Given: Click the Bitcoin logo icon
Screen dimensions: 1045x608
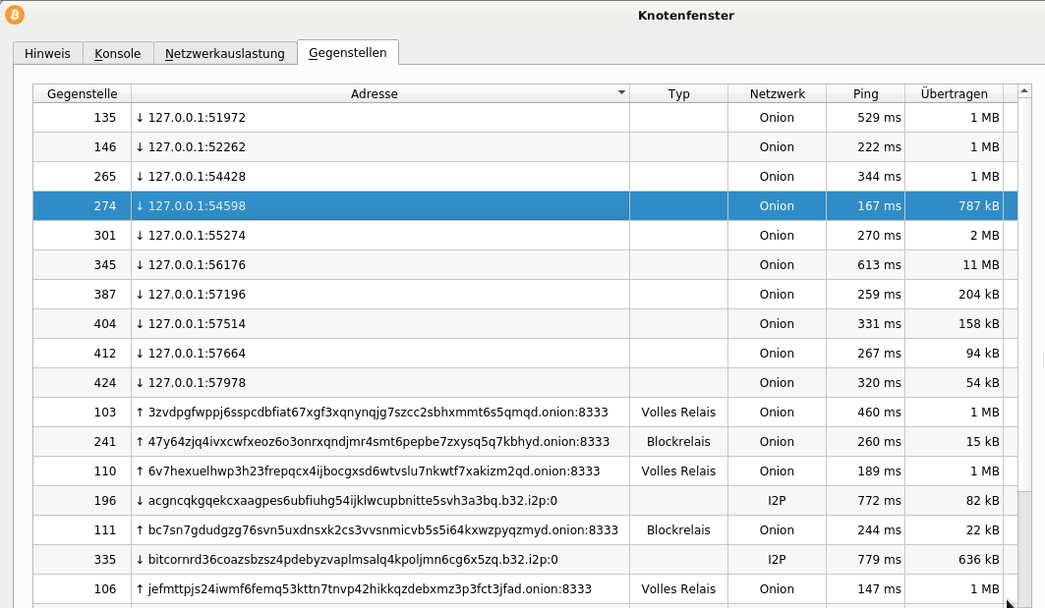Looking at the screenshot, I should pyautogui.click(x=17, y=16).
